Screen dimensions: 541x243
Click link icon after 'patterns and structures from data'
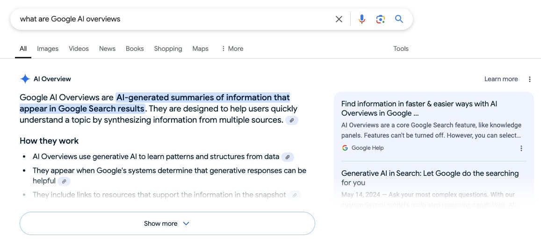tap(288, 157)
